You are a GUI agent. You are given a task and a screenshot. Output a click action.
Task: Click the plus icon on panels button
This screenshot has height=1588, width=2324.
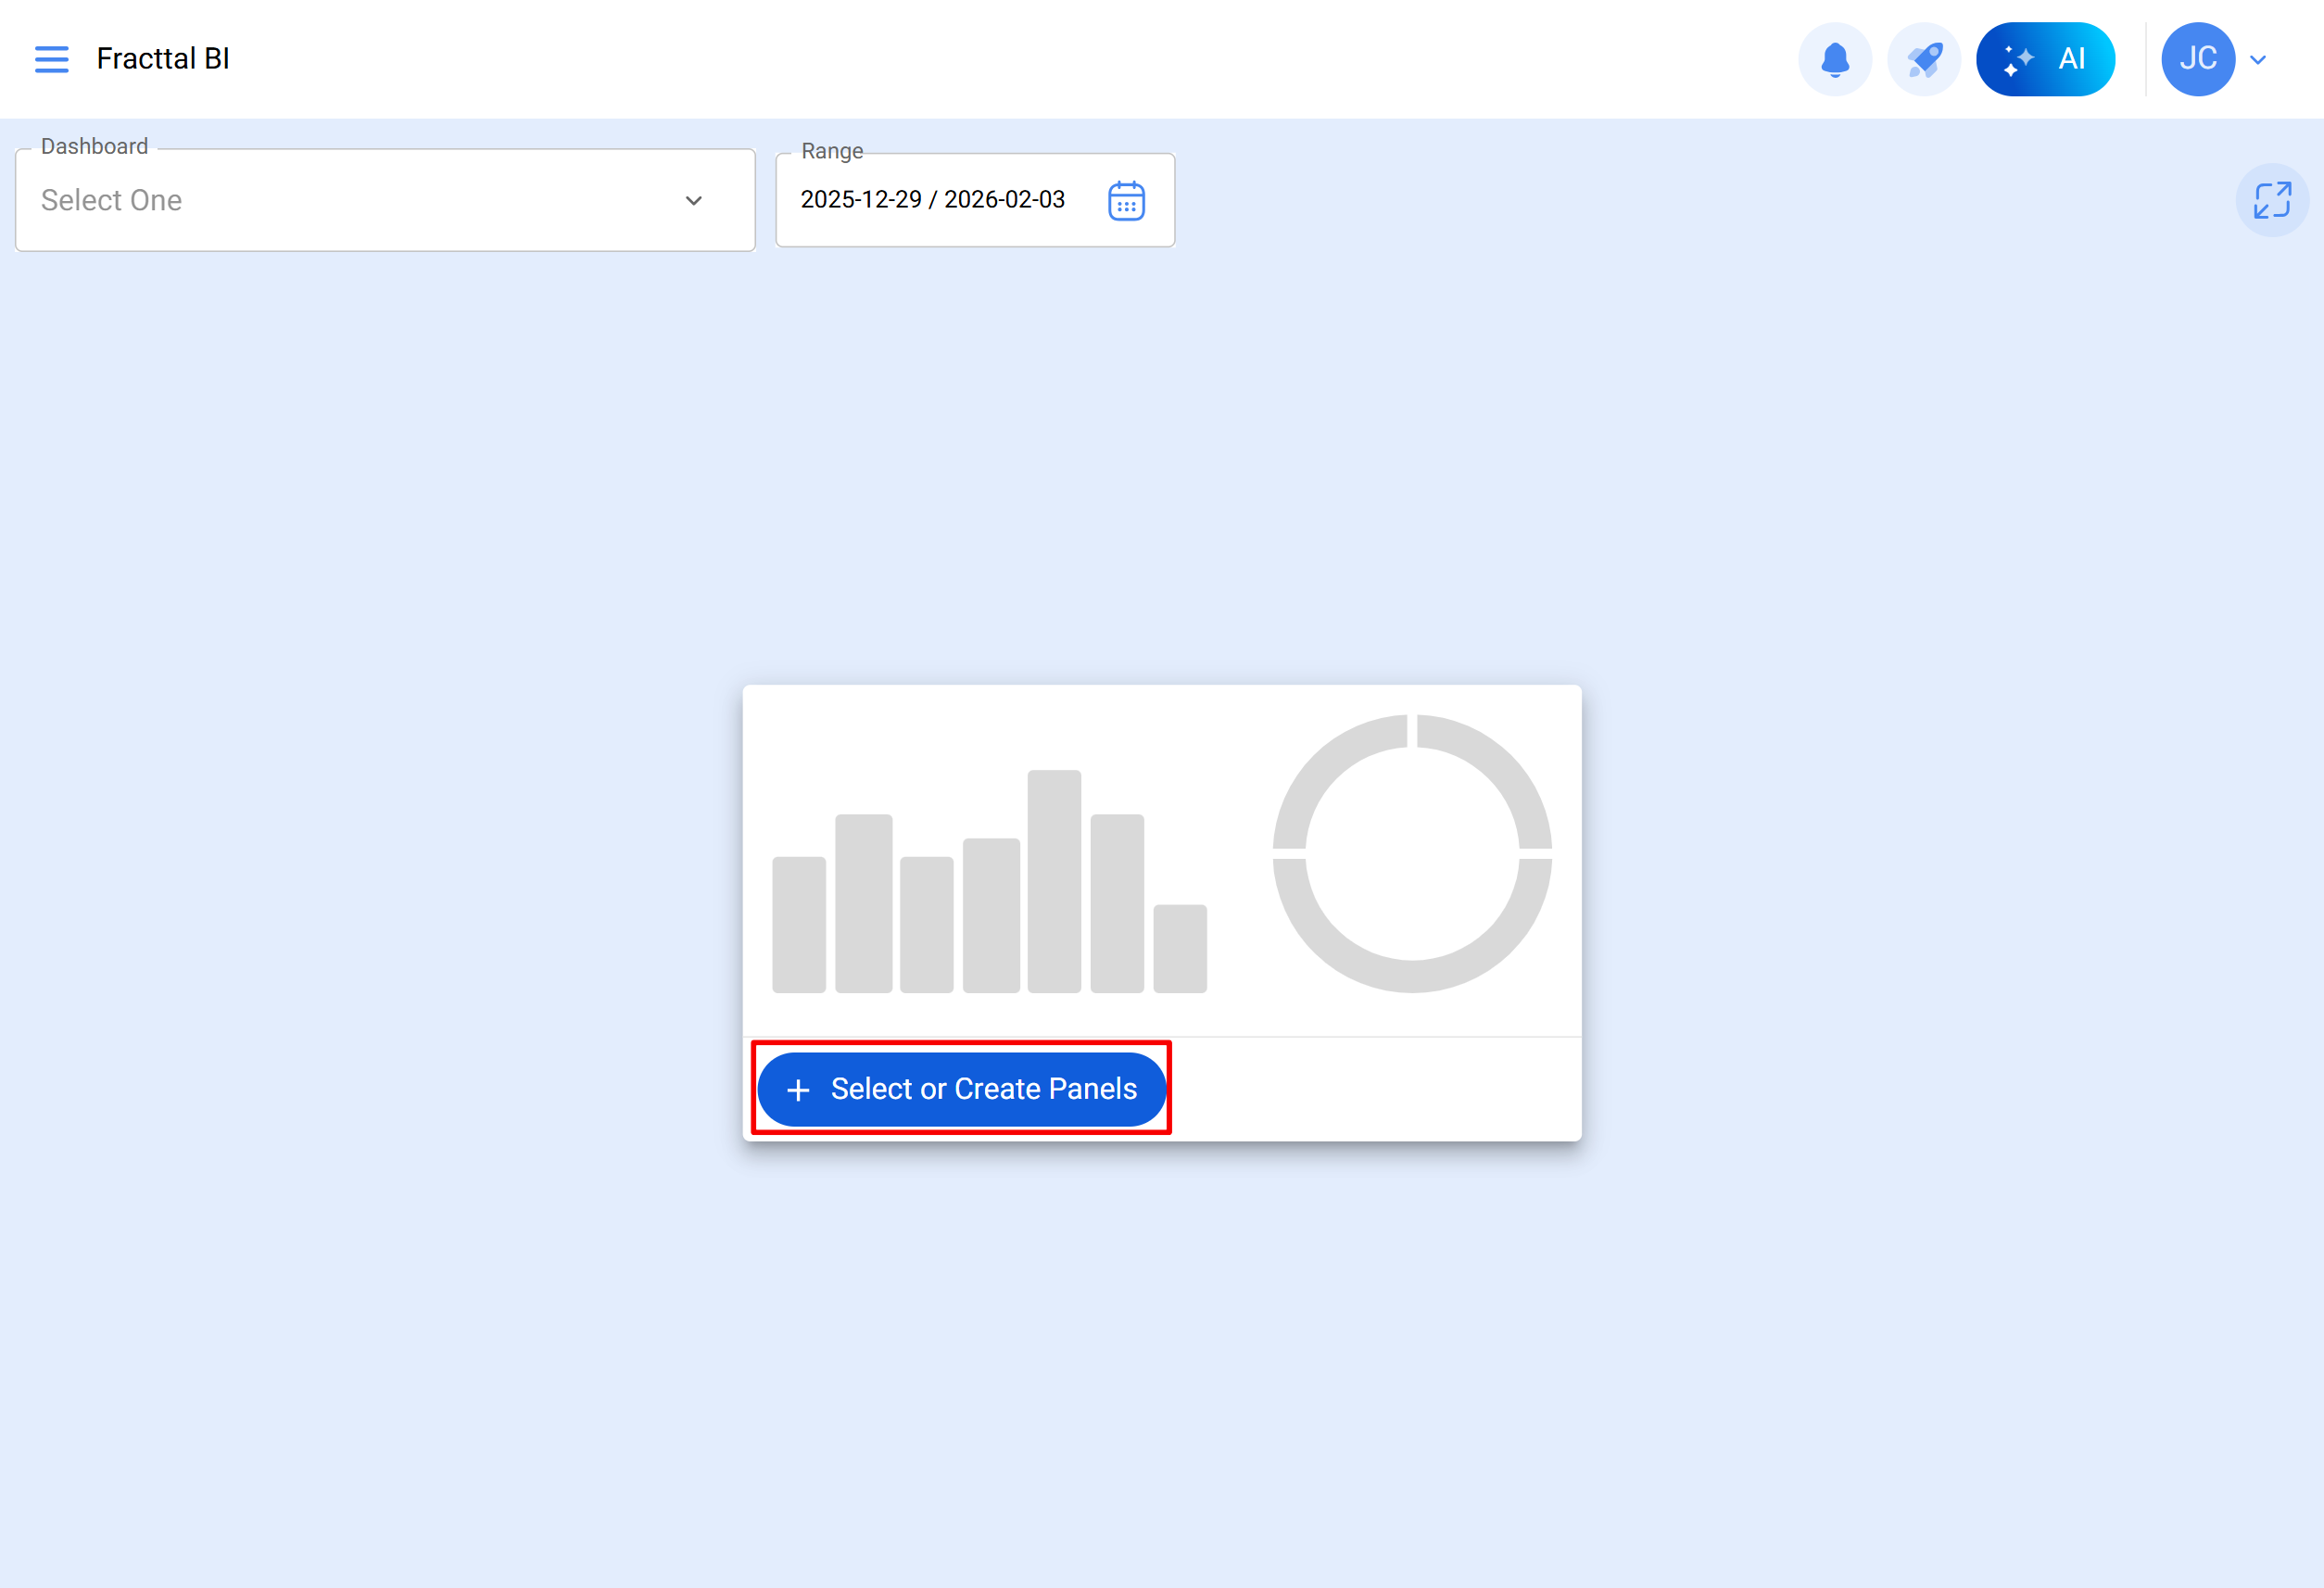click(798, 1090)
